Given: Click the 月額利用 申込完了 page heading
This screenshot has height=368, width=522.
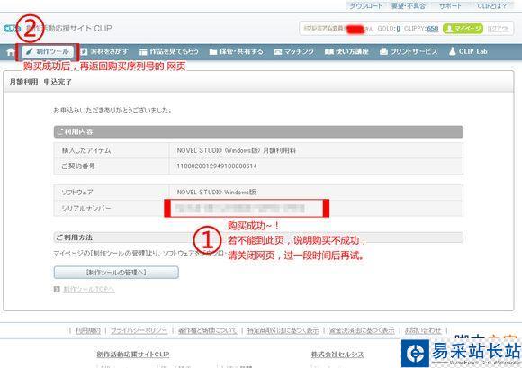Looking at the screenshot, I should tap(40, 82).
